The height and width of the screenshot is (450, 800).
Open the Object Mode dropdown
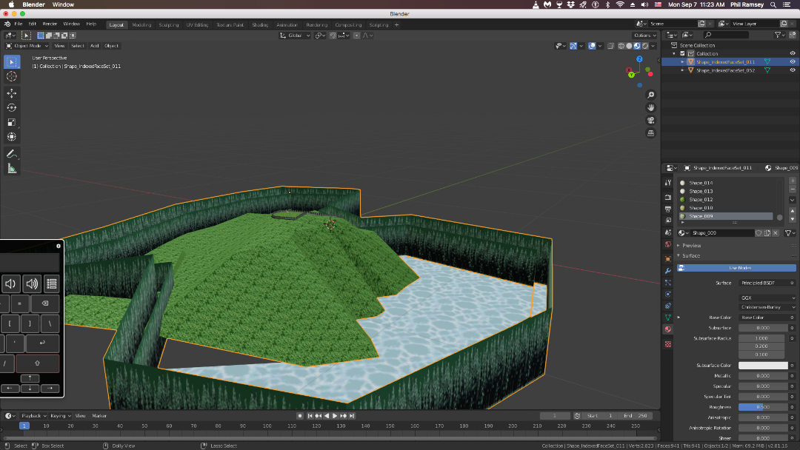point(27,46)
